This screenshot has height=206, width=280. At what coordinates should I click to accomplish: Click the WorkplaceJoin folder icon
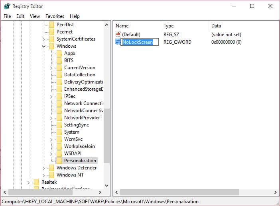click(59, 146)
